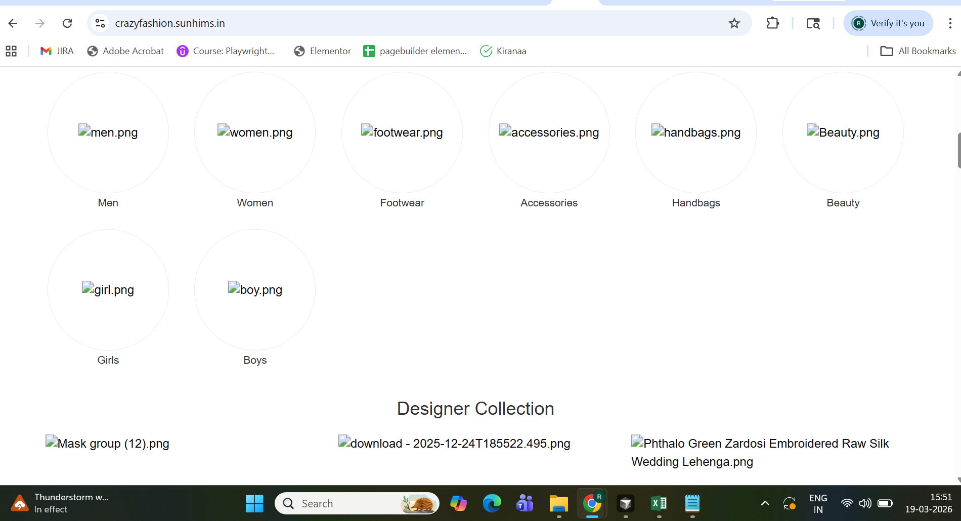The width and height of the screenshot is (961, 521).
Task: Open the Women category label
Action: [255, 203]
